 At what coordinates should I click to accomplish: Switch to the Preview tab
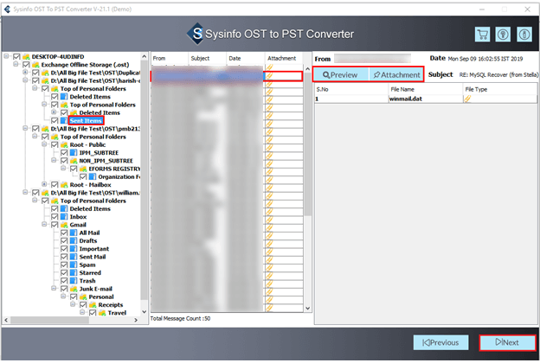point(341,74)
